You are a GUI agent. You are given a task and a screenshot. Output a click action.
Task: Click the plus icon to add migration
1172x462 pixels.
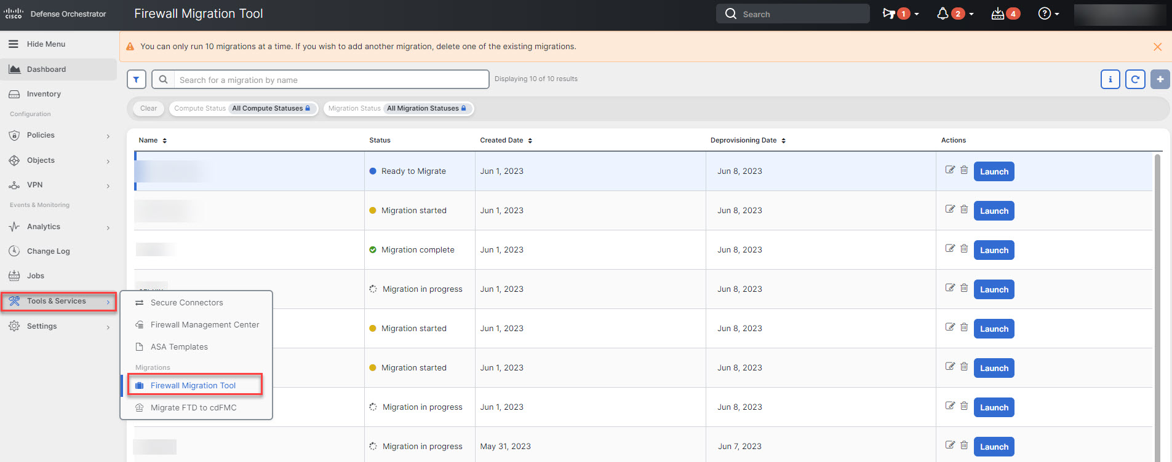(x=1160, y=79)
